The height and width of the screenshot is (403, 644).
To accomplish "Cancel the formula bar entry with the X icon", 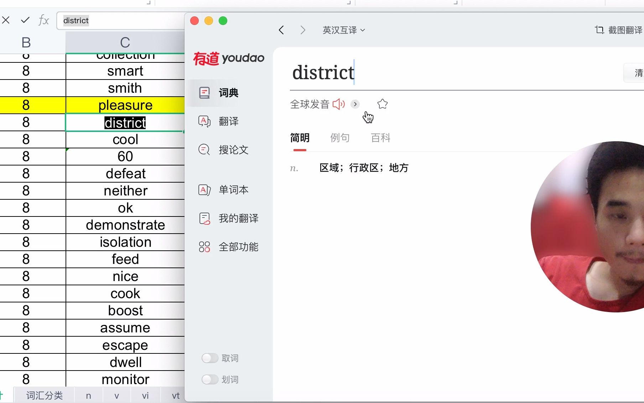I will pos(6,20).
